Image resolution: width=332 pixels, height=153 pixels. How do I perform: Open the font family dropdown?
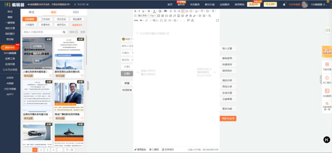(x=143, y=16)
